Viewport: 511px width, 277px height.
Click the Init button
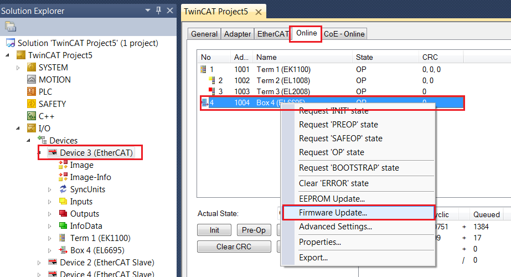pos(214,230)
